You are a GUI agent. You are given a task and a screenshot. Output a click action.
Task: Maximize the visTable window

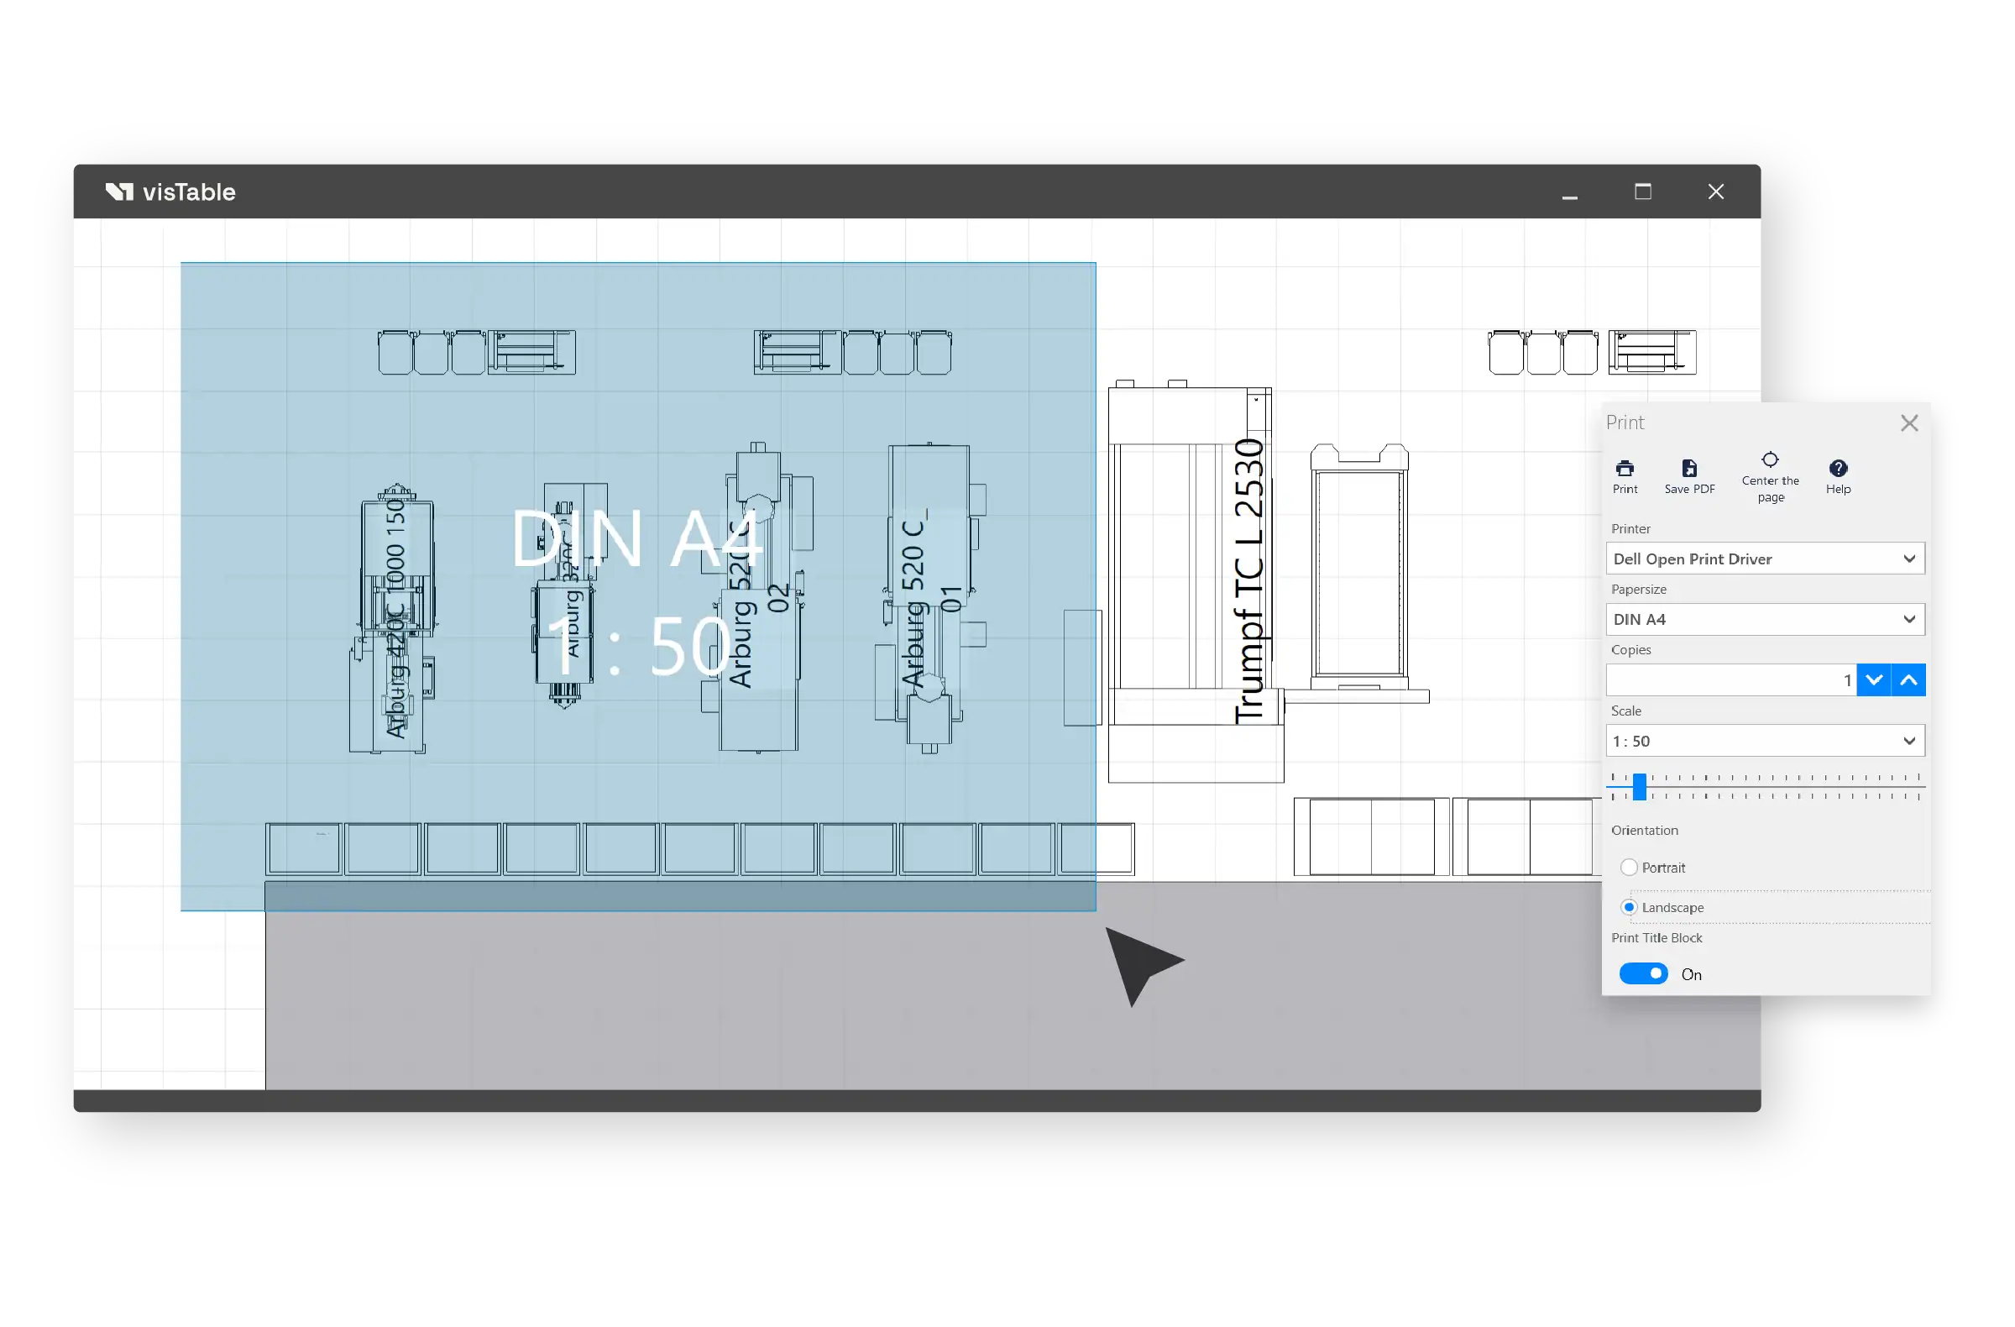coord(1642,192)
